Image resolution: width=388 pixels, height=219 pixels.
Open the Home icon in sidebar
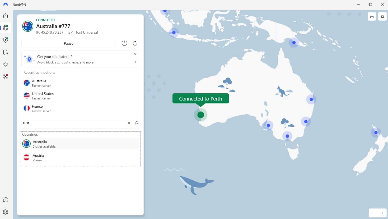click(x=6, y=16)
